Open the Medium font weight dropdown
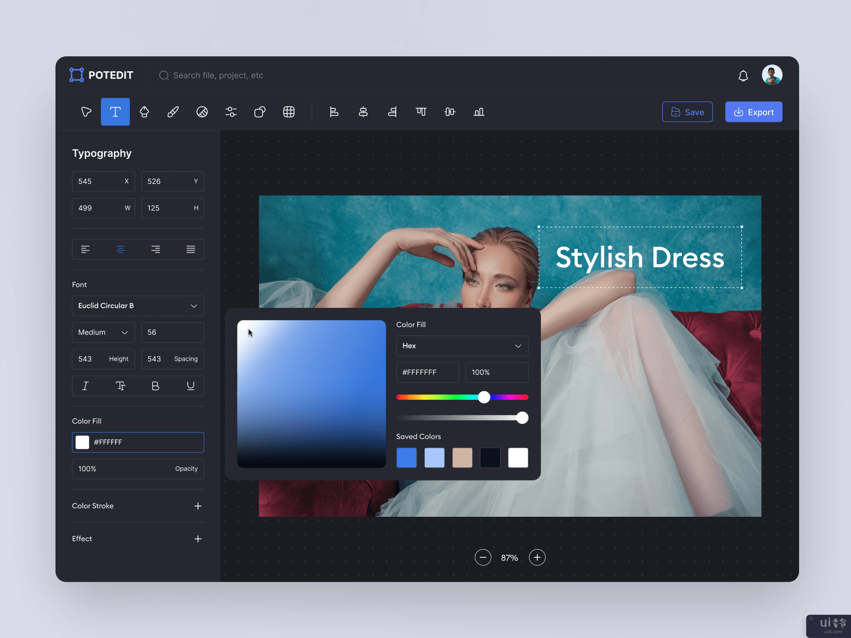 point(103,332)
